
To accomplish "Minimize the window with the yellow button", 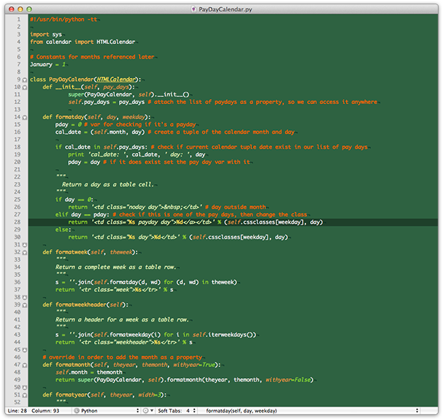I will point(21,9).
